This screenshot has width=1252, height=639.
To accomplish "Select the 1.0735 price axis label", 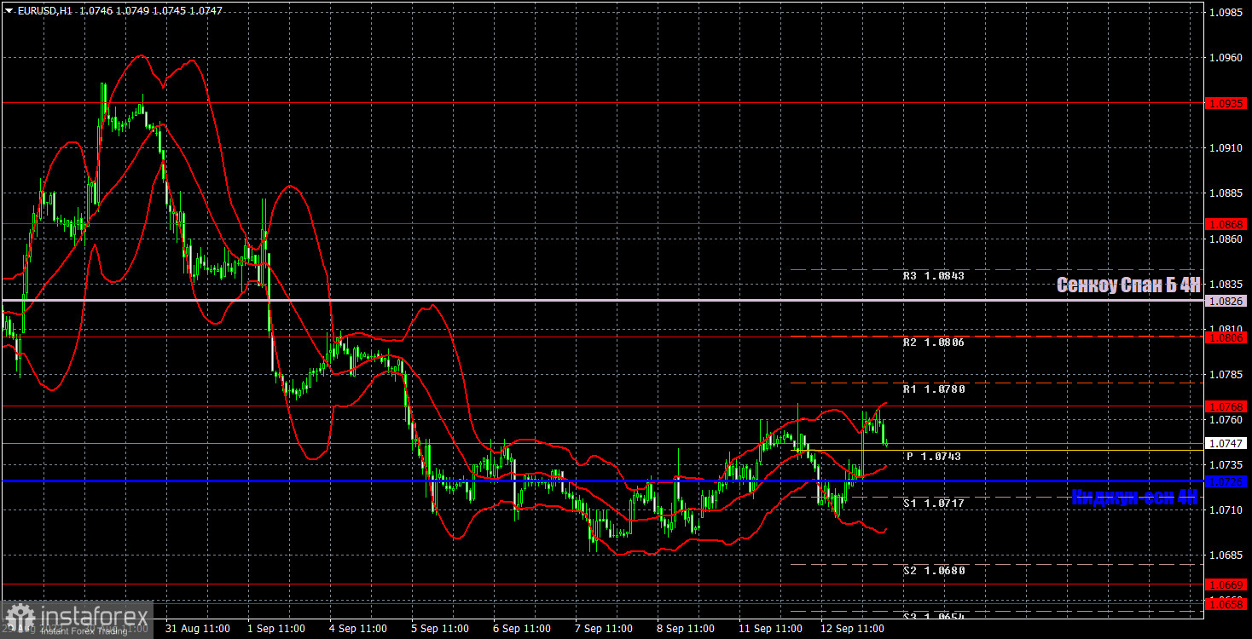I will (x=1227, y=464).
